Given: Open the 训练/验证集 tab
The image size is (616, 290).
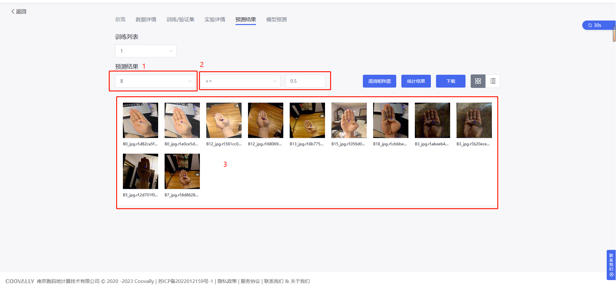Looking at the screenshot, I should [181, 20].
